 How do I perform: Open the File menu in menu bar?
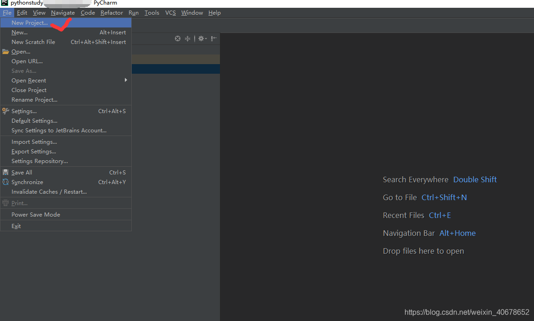[x=7, y=12]
